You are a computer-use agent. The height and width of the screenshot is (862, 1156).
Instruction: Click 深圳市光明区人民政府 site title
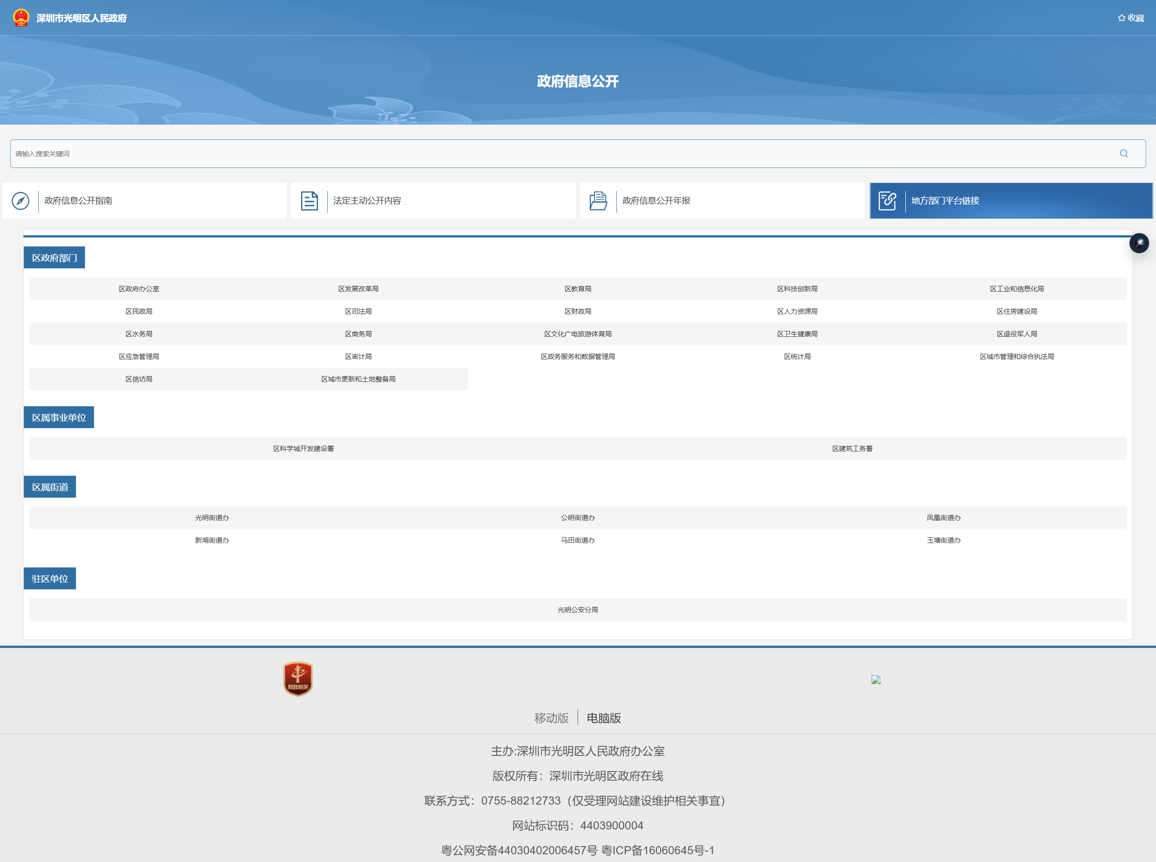tap(81, 18)
